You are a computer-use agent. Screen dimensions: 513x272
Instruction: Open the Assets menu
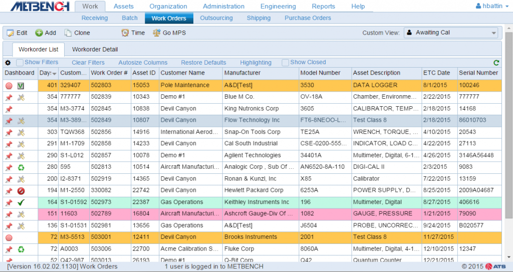click(124, 6)
